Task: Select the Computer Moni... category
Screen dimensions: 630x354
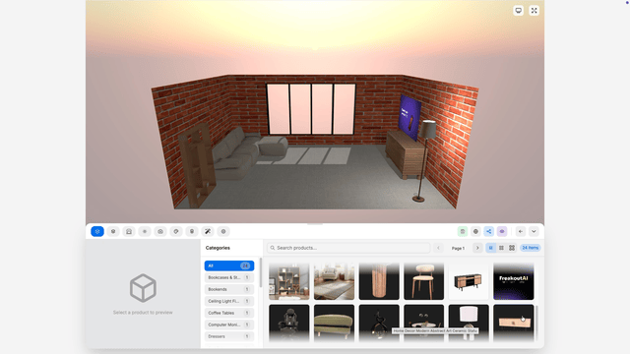Action: (x=229, y=324)
